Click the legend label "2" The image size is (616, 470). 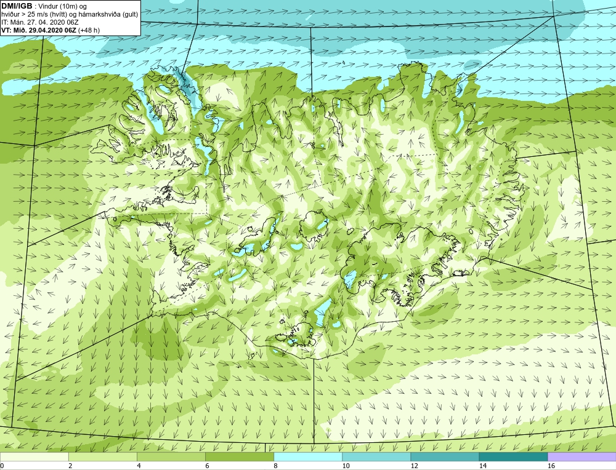tap(70, 466)
